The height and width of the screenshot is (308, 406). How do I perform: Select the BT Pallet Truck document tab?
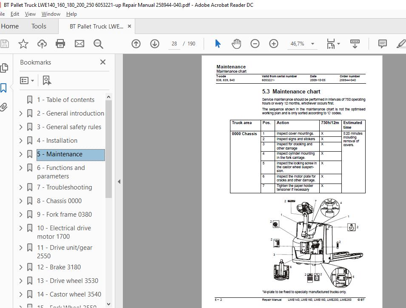click(97, 26)
